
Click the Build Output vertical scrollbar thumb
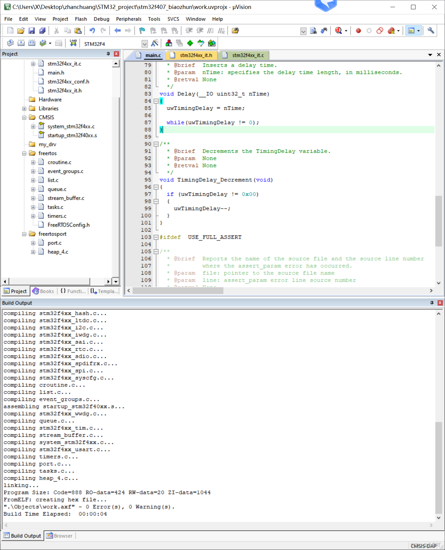coord(438,467)
